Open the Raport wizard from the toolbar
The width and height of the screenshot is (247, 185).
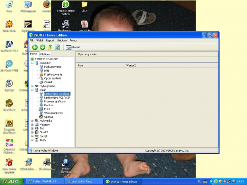(73, 47)
